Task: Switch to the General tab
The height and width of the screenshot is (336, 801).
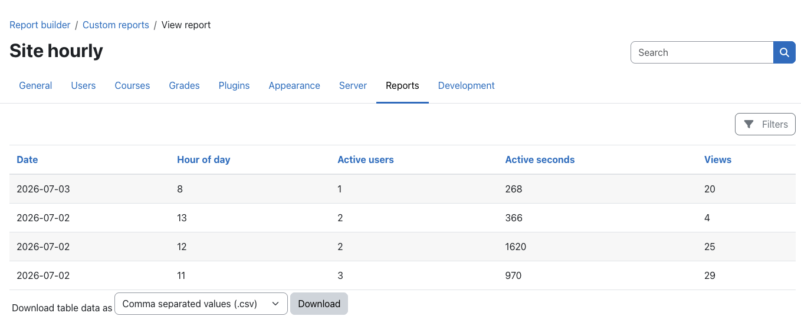Action: pos(35,85)
